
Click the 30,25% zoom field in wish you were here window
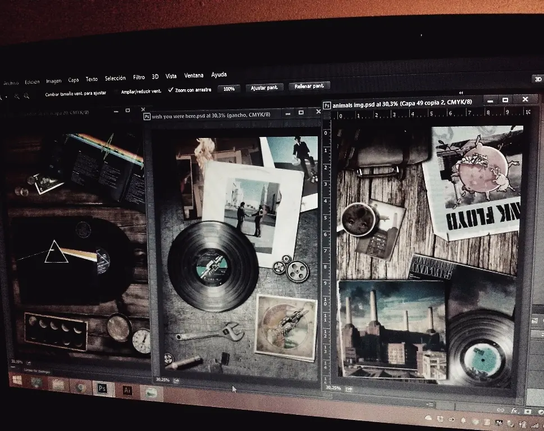(162, 380)
